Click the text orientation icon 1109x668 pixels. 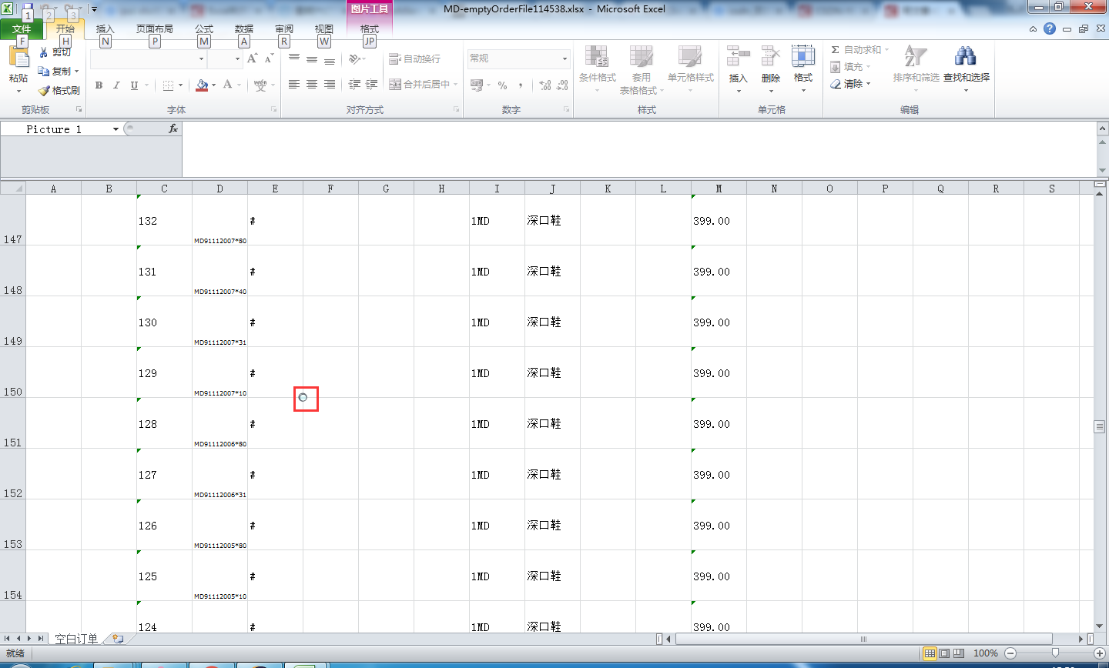click(354, 58)
